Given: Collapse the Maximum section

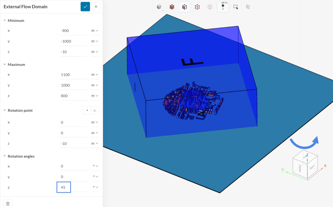Looking at the screenshot, I should tap(4, 64).
